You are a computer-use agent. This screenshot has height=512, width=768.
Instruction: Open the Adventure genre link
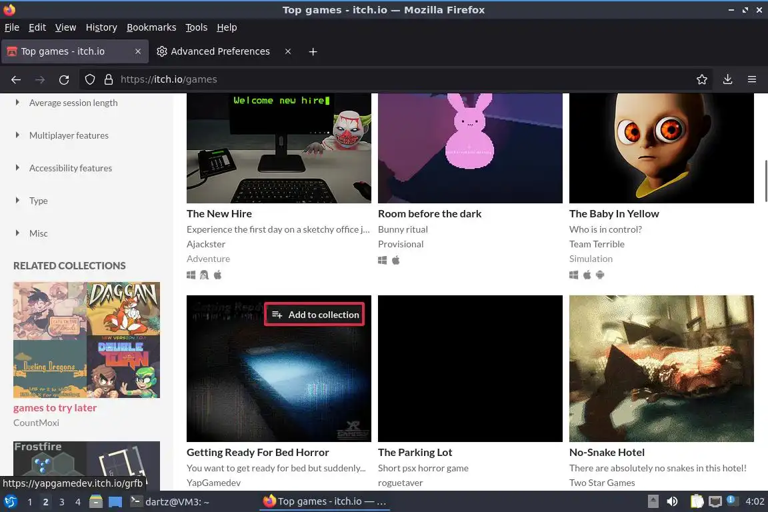pyautogui.click(x=208, y=259)
